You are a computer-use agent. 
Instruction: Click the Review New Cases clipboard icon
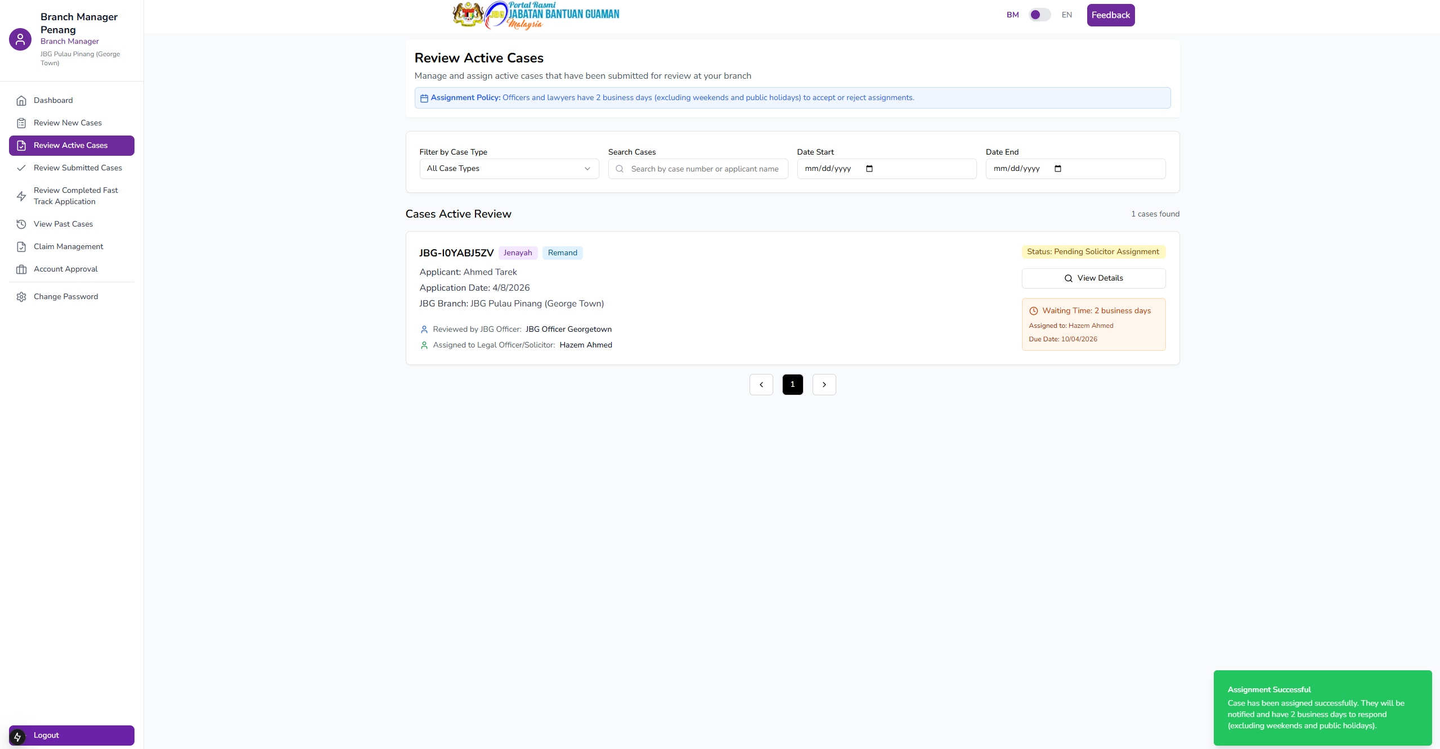pyautogui.click(x=21, y=123)
